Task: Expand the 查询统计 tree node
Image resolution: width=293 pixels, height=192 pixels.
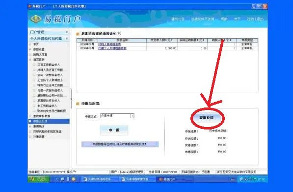Action: point(30,127)
